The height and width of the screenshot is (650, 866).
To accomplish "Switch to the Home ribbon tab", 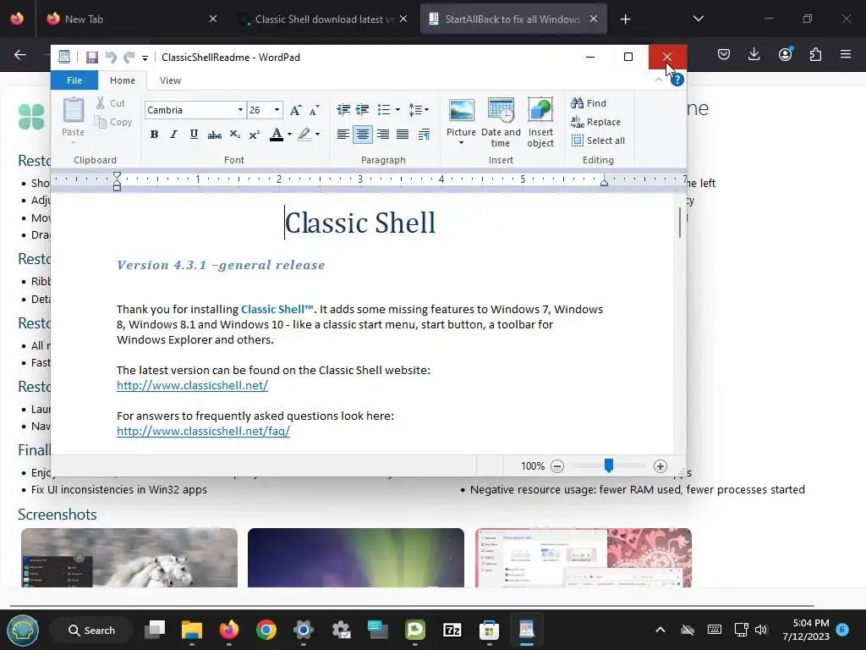I will 122,80.
